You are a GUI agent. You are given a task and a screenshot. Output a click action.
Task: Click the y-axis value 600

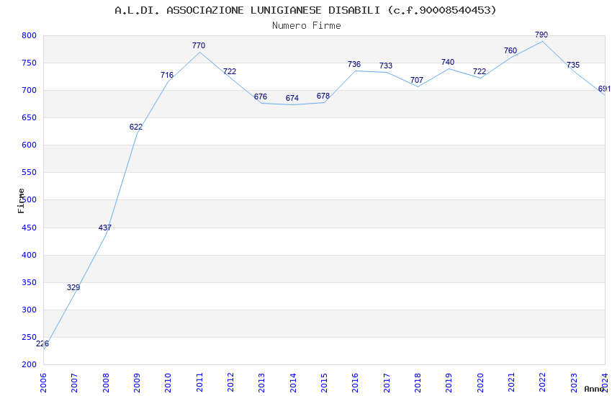click(30, 145)
